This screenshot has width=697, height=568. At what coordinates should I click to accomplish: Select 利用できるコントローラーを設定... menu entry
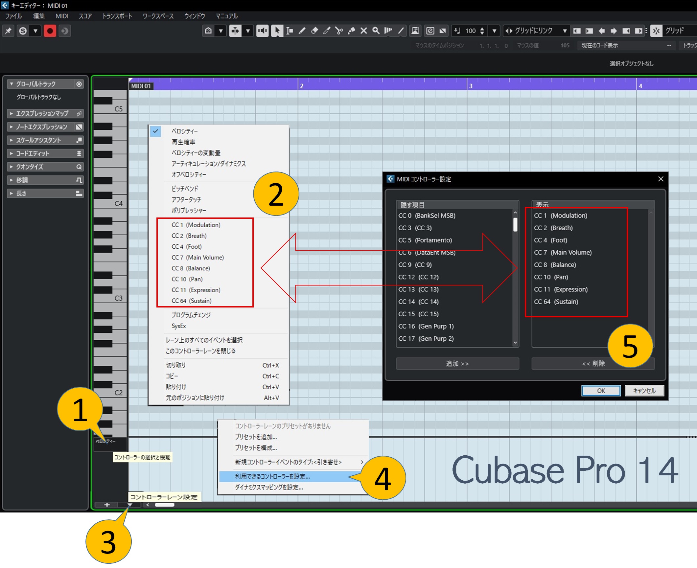293,476
